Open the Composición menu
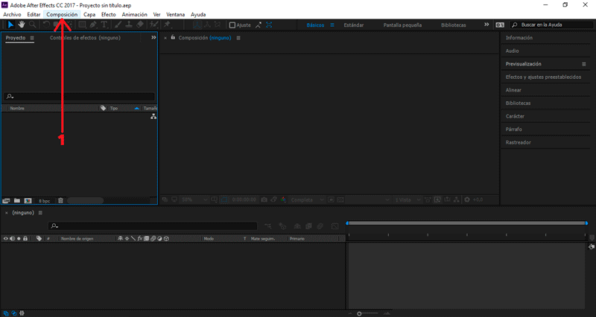This screenshot has width=596, height=317. pyautogui.click(x=62, y=14)
